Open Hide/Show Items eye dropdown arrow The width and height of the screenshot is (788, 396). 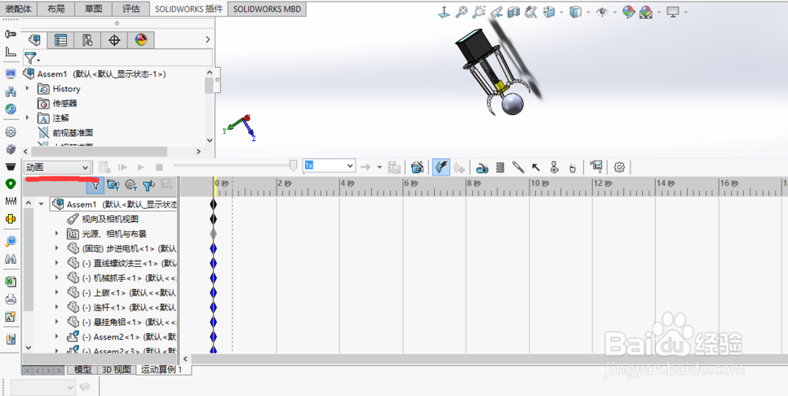point(615,12)
